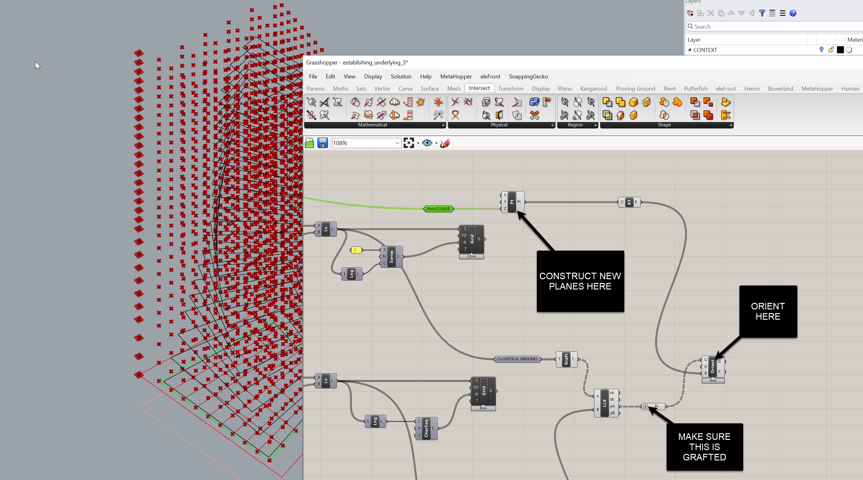Open the Solution menu

pos(401,77)
